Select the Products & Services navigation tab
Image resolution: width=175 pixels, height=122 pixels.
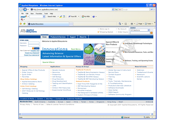point(58,37)
